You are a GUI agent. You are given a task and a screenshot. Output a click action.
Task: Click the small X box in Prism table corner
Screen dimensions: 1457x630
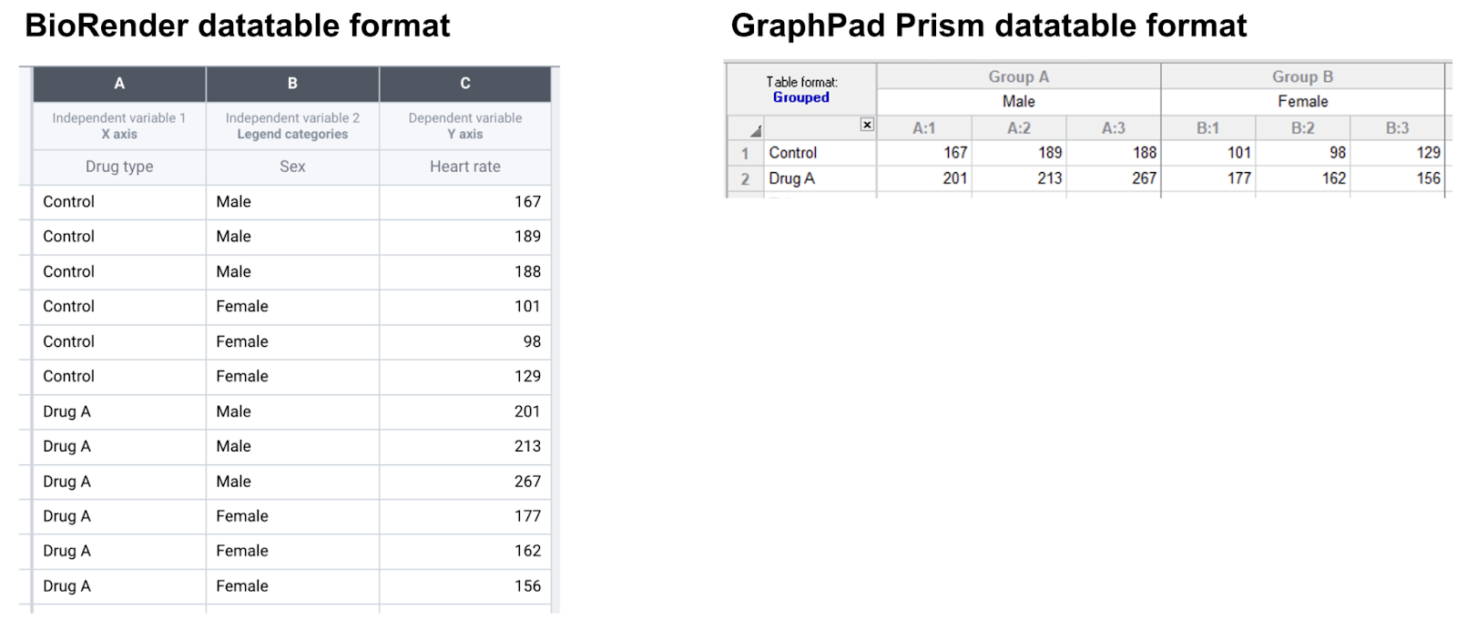[867, 125]
